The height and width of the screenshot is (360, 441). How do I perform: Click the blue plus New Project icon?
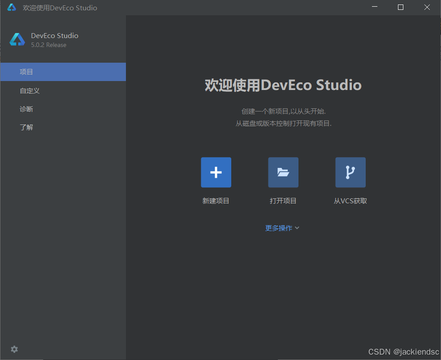pyautogui.click(x=216, y=172)
